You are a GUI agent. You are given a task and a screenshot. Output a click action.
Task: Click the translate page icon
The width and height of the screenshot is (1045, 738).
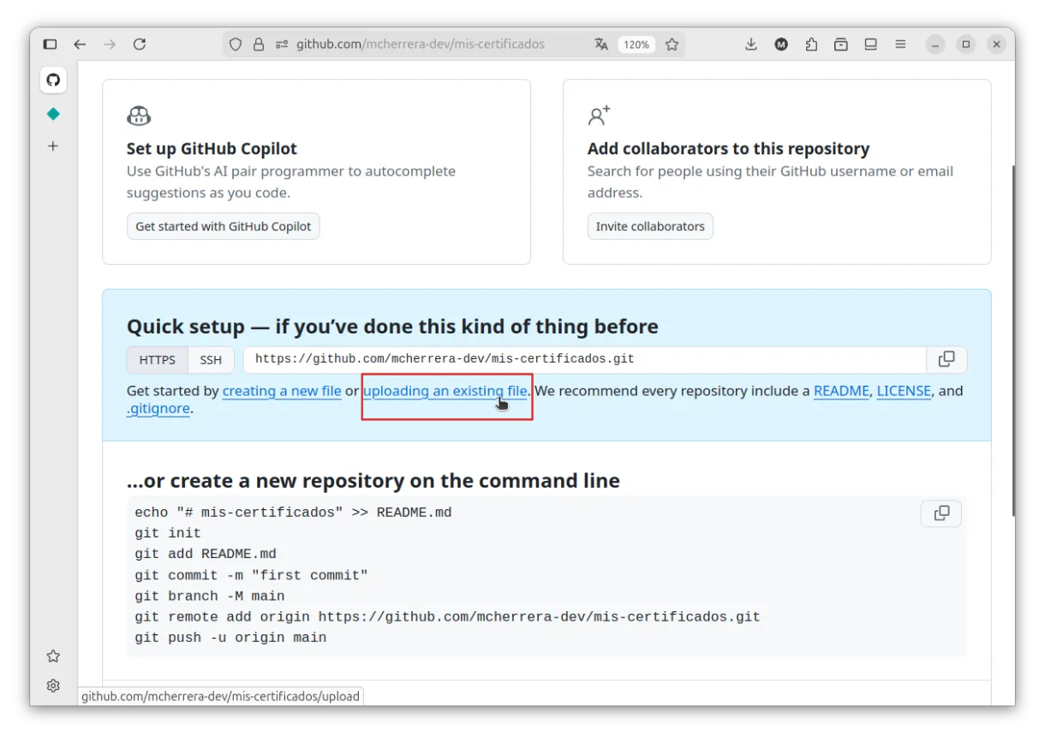coord(601,45)
